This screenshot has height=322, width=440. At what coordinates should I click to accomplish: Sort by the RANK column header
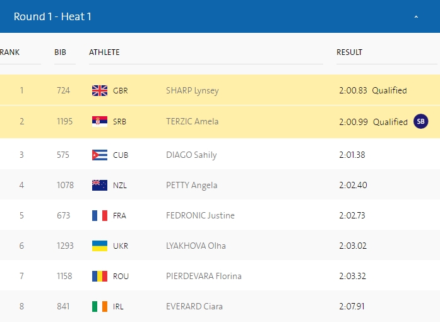(9, 52)
